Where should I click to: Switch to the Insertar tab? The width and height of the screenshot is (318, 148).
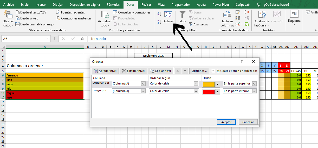coord(41,5)
